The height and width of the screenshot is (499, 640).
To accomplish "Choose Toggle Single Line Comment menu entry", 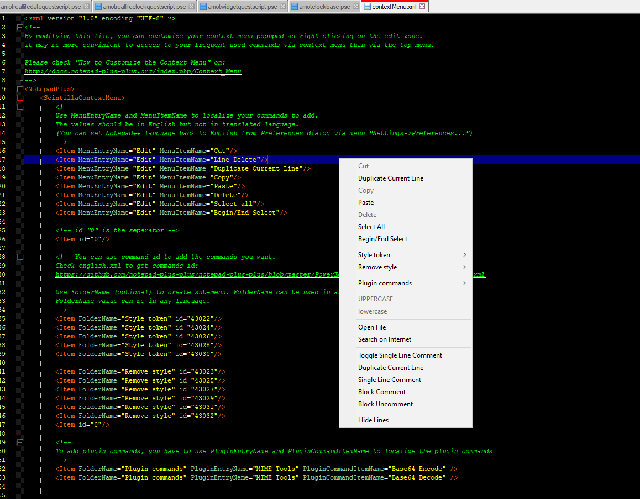I will tap(405, 355).
